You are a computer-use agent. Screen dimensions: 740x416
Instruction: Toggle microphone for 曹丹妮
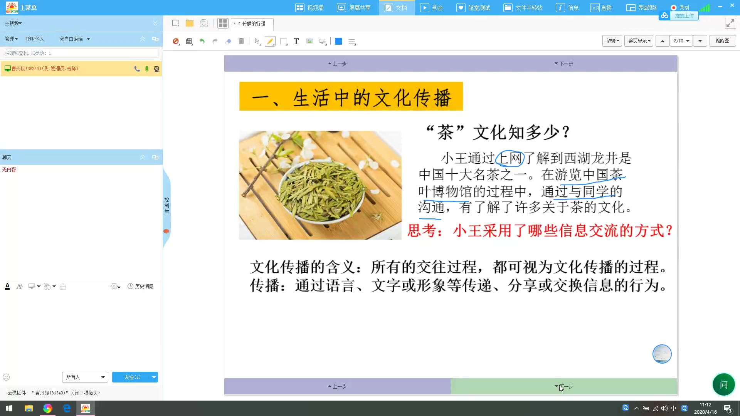[147, 69]
